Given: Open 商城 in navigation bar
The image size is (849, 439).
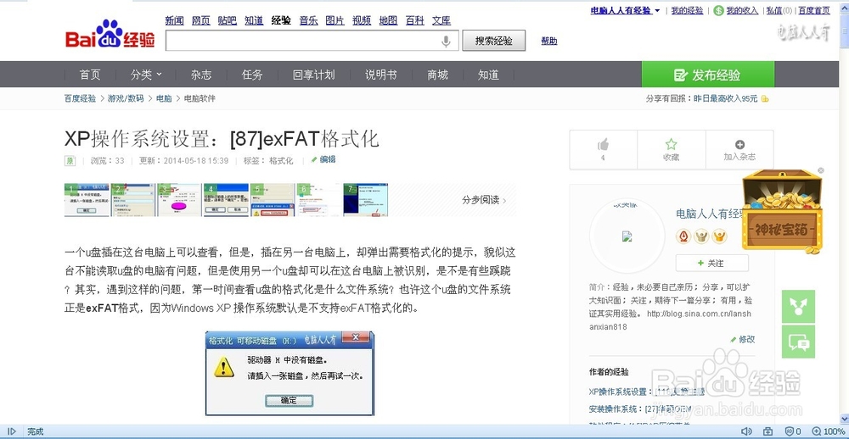Looking at the screenshot, I should 437,75.
